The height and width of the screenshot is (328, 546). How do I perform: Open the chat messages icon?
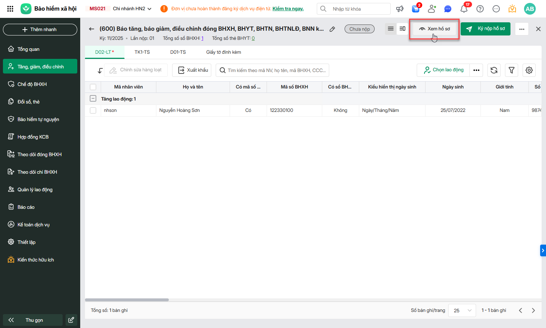click(448, 9)
